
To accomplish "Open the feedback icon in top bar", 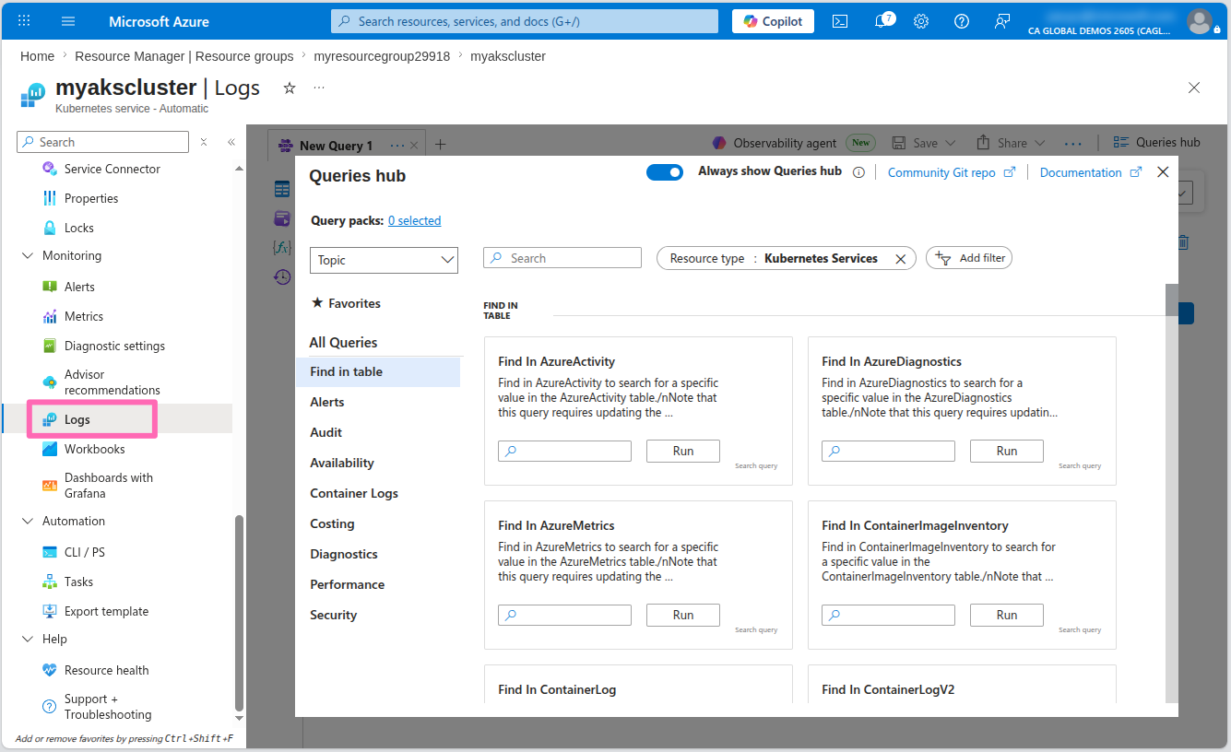I will point(1002,21).
